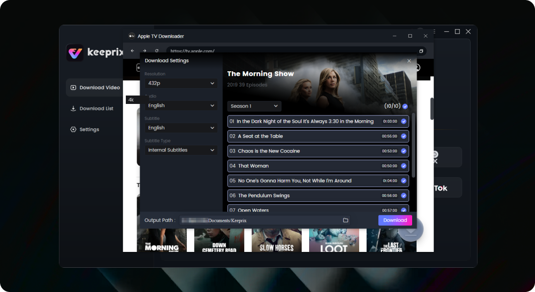Reload the Apple TV page
This screenshot has height=292, width=535.
(157, 51)
